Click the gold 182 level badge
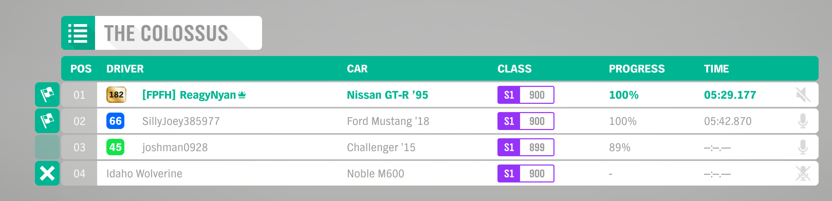832x201 pixels. (116, 95)
